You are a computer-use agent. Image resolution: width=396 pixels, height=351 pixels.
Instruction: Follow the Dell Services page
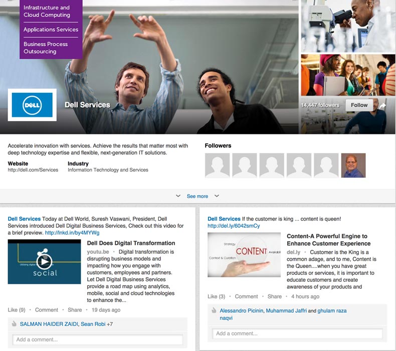(359, 105)
